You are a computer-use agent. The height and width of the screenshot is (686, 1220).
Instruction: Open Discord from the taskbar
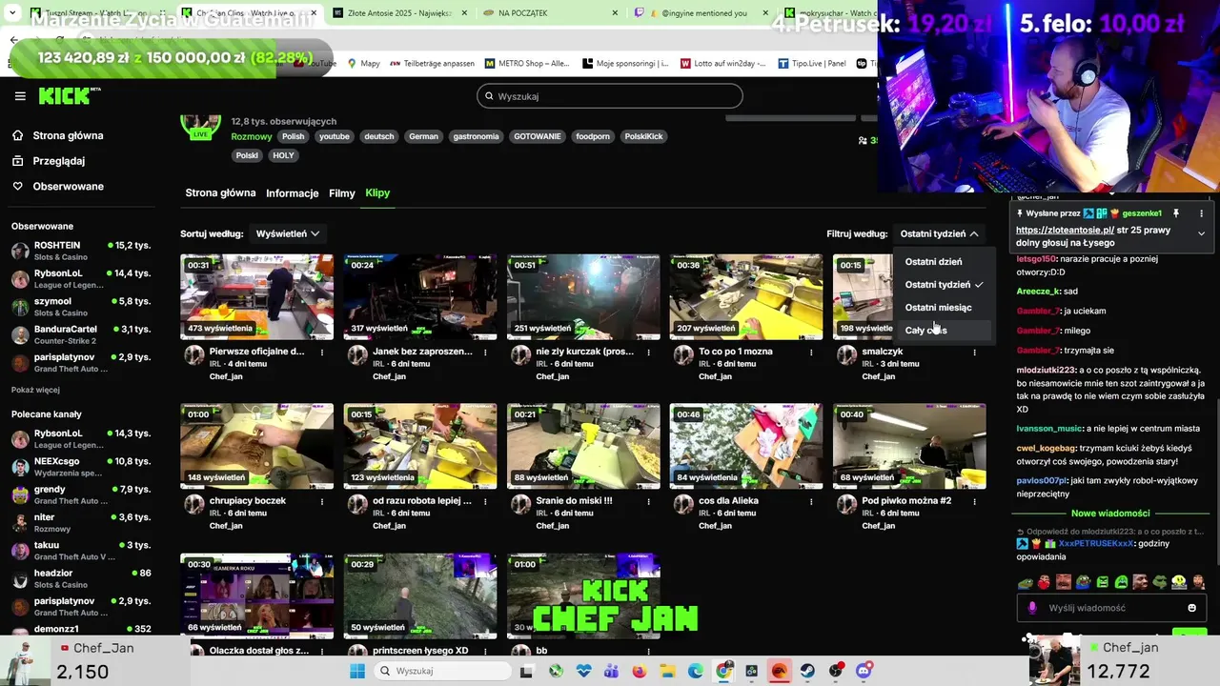click(x=864, y=671)
